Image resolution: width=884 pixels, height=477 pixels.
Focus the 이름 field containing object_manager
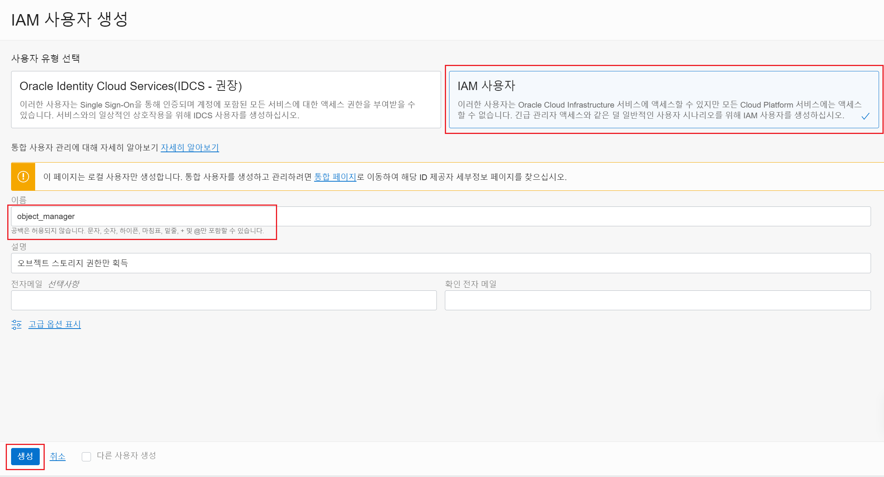click(x=441, y=216)
